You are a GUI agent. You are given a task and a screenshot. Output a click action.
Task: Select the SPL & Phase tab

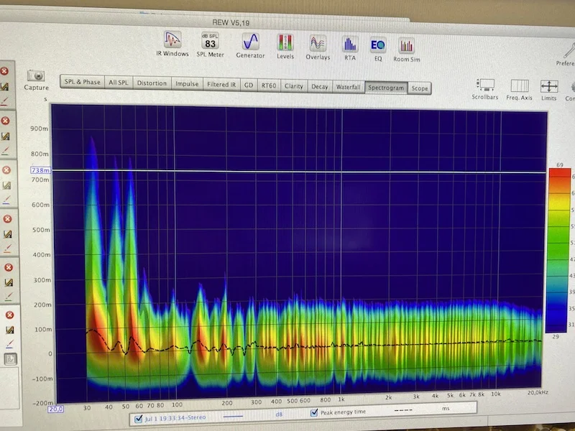click(82, 82)
